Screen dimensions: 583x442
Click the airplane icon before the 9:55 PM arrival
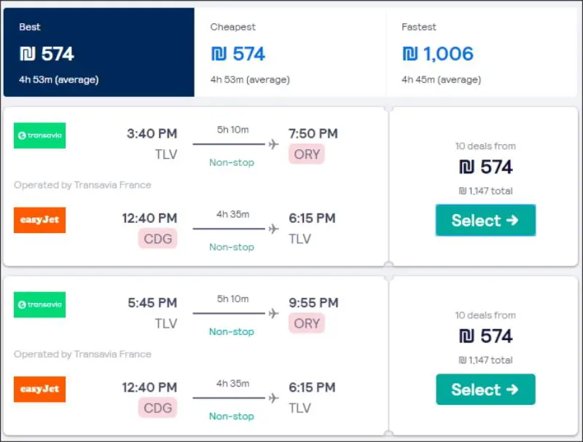(x=273, y=313)
